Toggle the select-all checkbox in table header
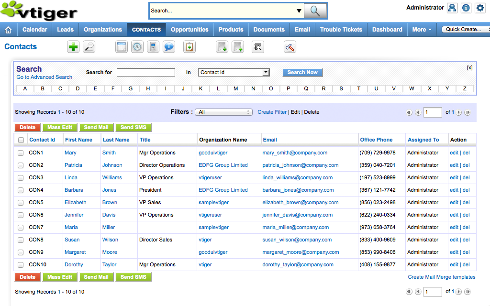This screenshot has height=306, width=490. [21, 140]
